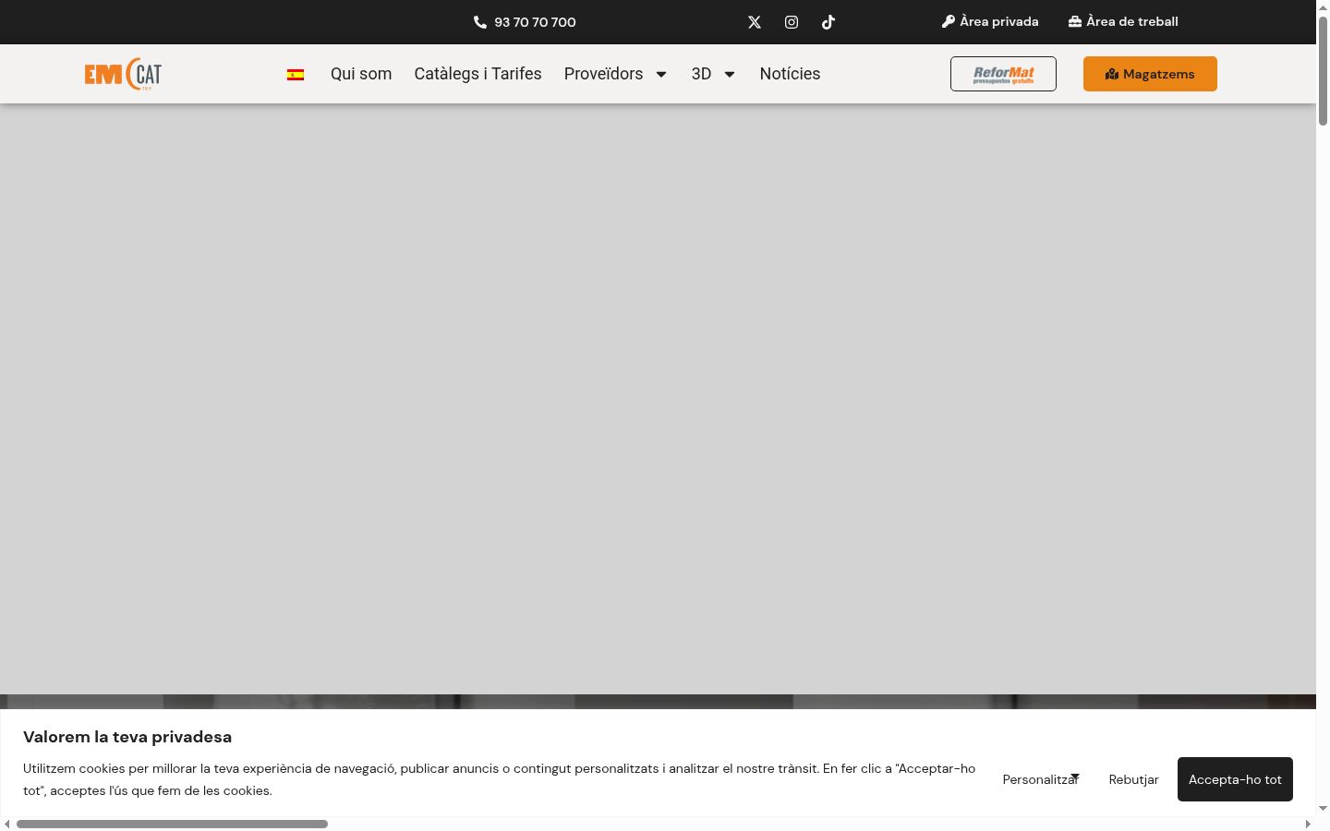Viewport: 1330px width, 831px height.
Task: Reject cookies with Rebutjar
Action: point(1133,779)
